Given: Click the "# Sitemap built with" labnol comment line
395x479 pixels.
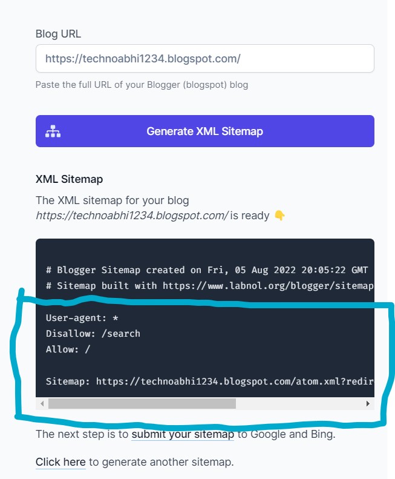Looking at the screenshot, I should tap(210, 286).
